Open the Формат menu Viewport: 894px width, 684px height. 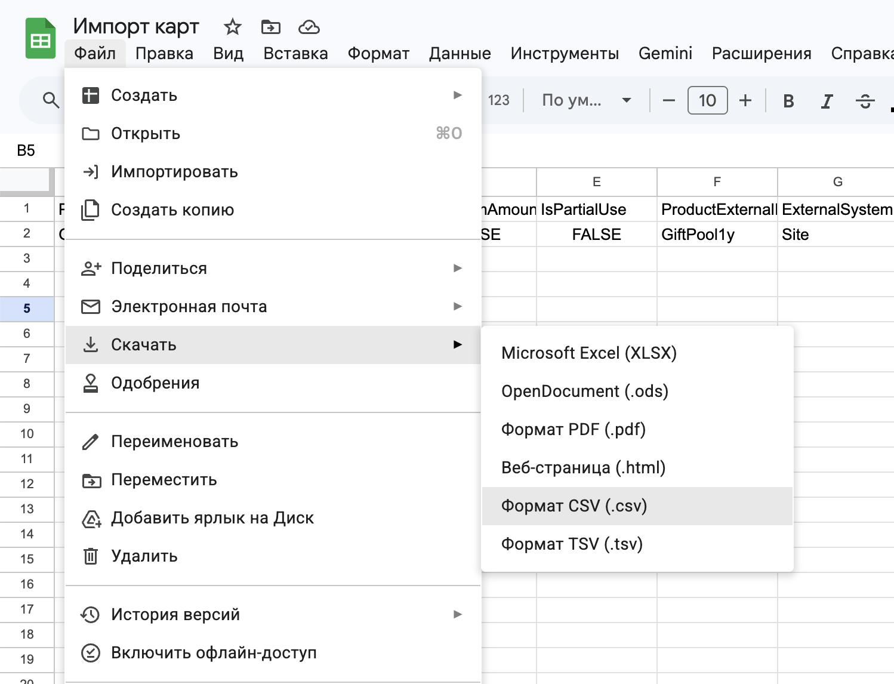pyautogui.click(x=378, y=53)
